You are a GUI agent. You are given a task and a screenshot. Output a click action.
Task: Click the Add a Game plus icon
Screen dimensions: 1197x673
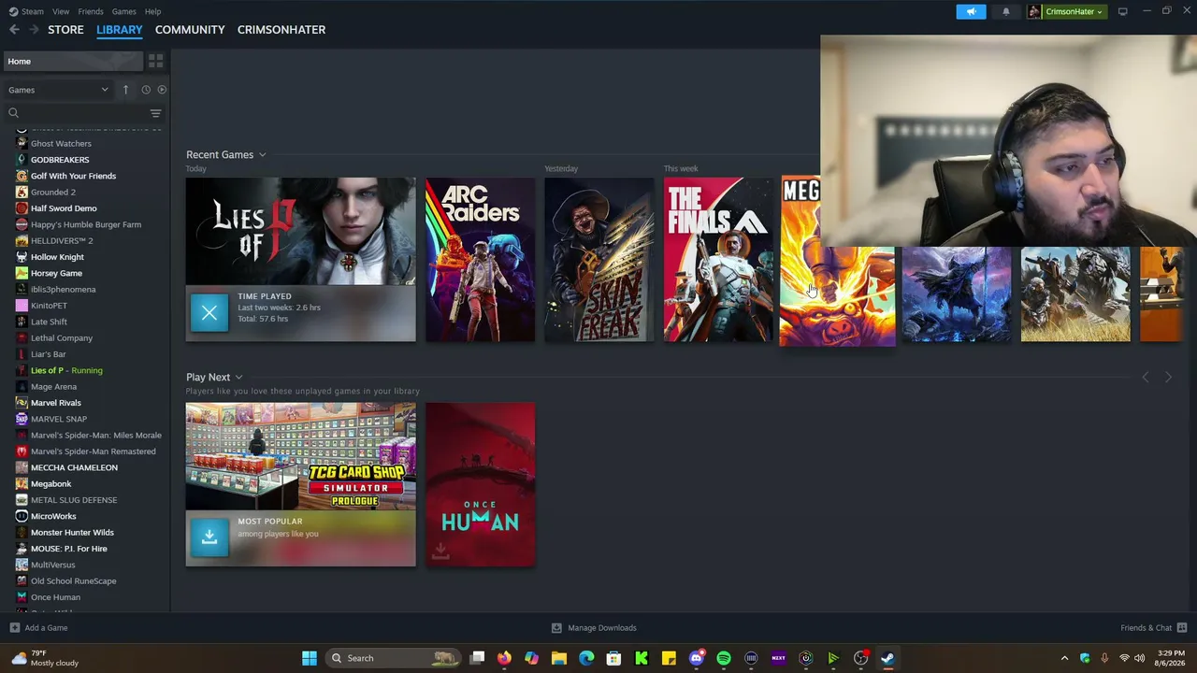click(x=14, y=628)
